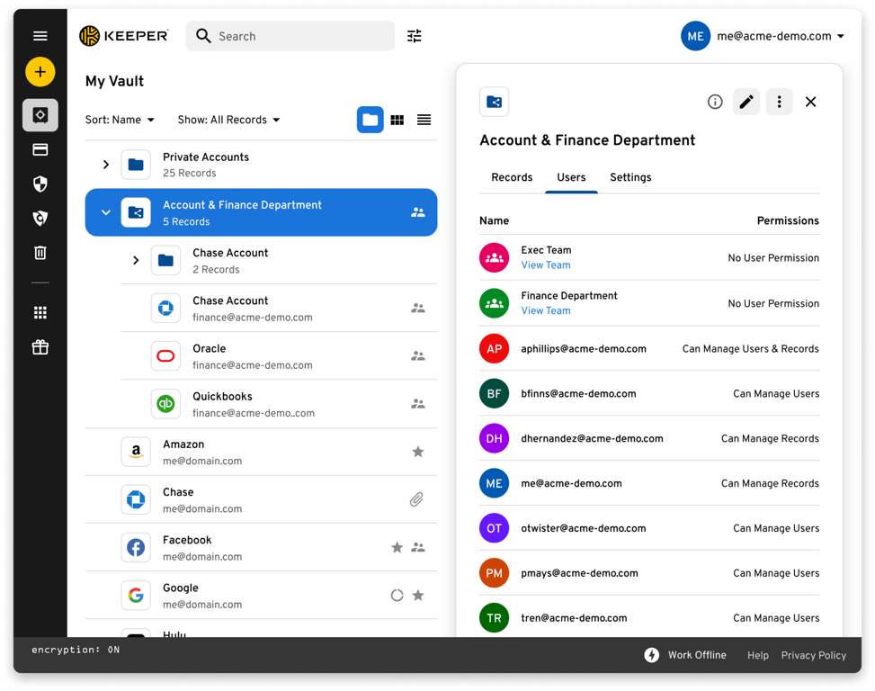Open the Sort: Name dropdown
Screen dimensions: 875x691
[120, 120]
